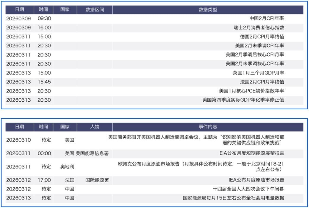Select the 人物 column header
Screen dimensions: 309x208
coord(95,127)
